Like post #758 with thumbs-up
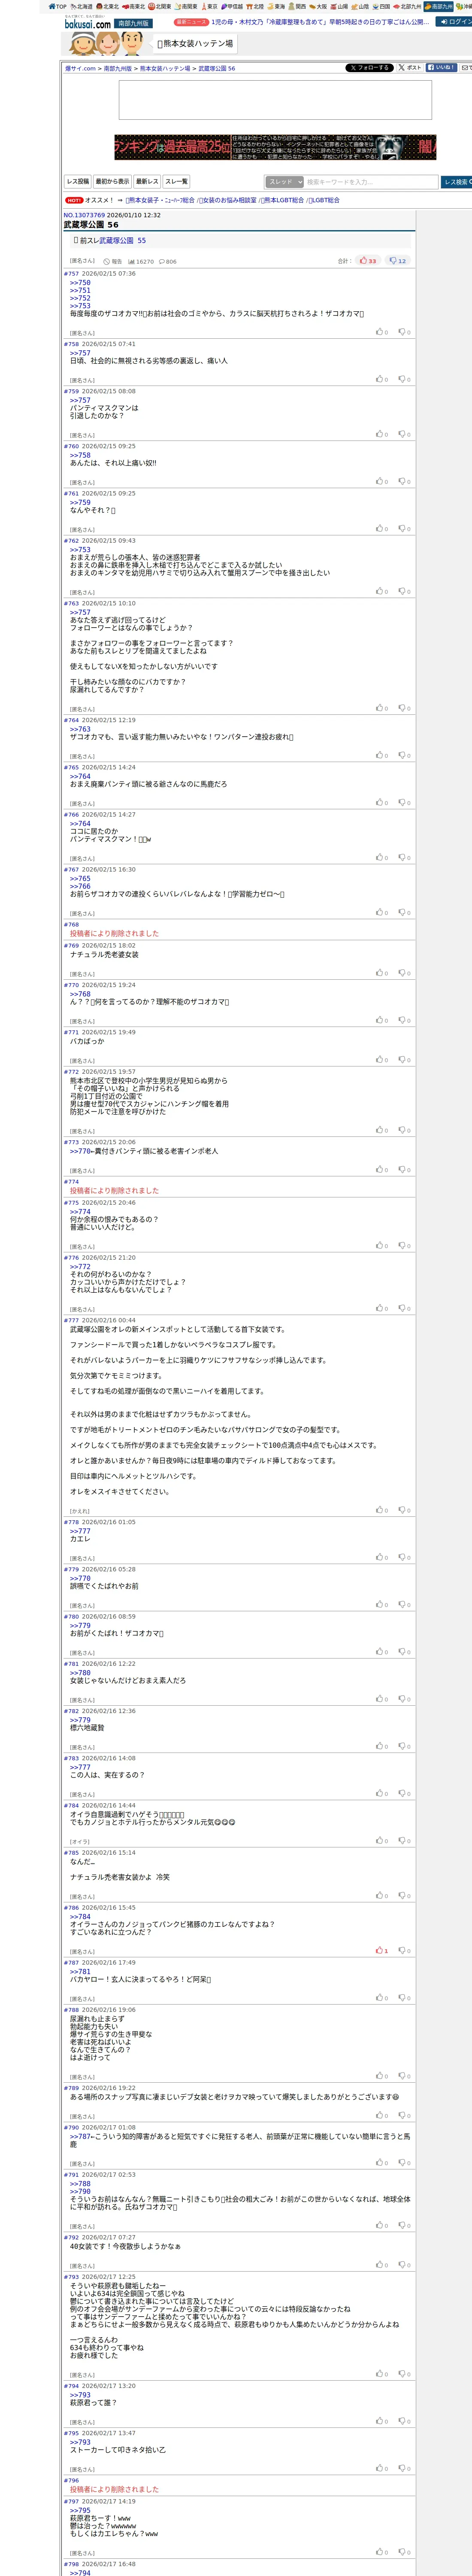472x2576 pixels. [x=380, y=379]
